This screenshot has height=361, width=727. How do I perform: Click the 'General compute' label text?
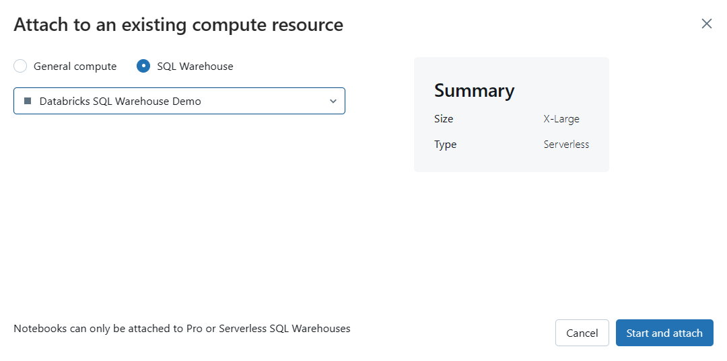[75, 67]
